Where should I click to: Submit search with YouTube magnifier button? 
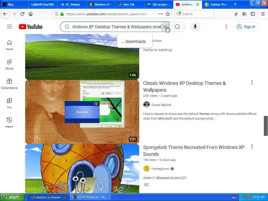pos(177,27)
